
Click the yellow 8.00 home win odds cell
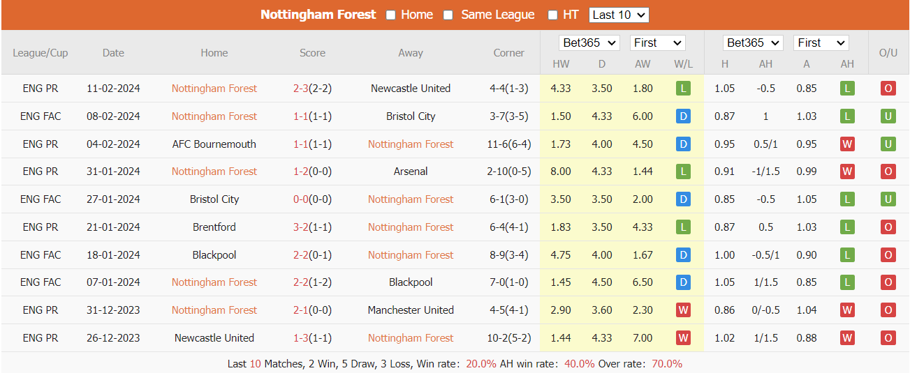[x=561, y=172]
